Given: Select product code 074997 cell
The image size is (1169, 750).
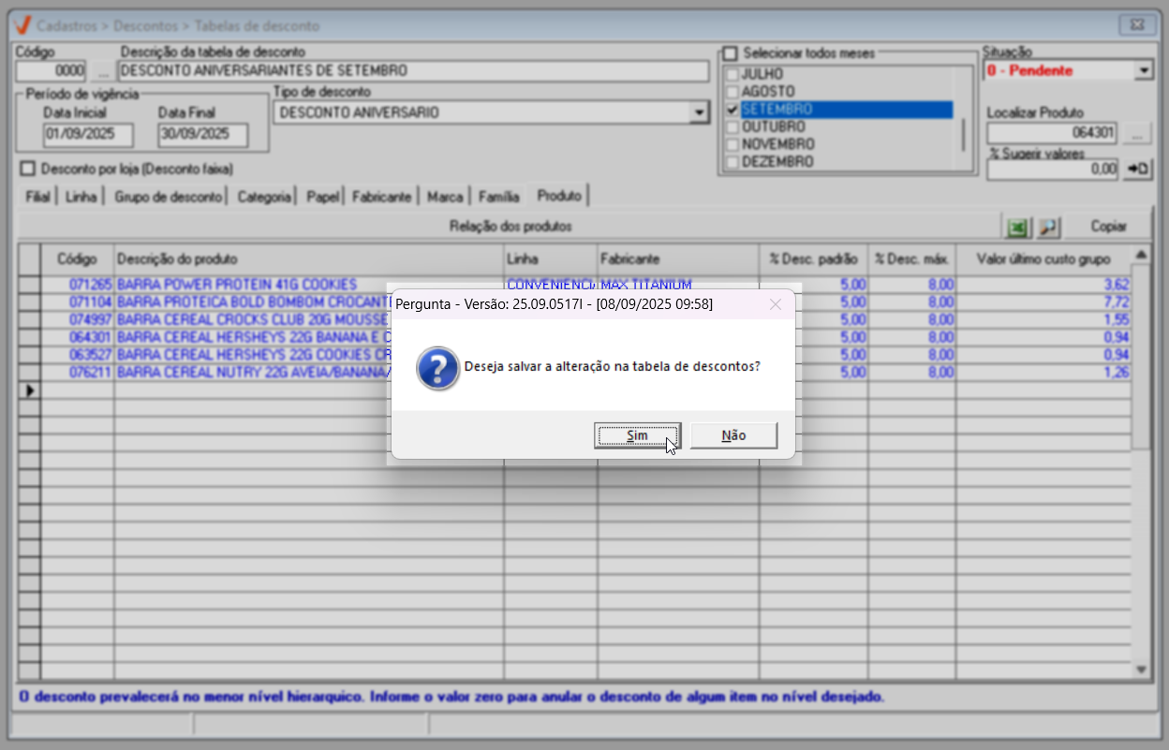Looking at the screenshot, I should pos(78,319).
